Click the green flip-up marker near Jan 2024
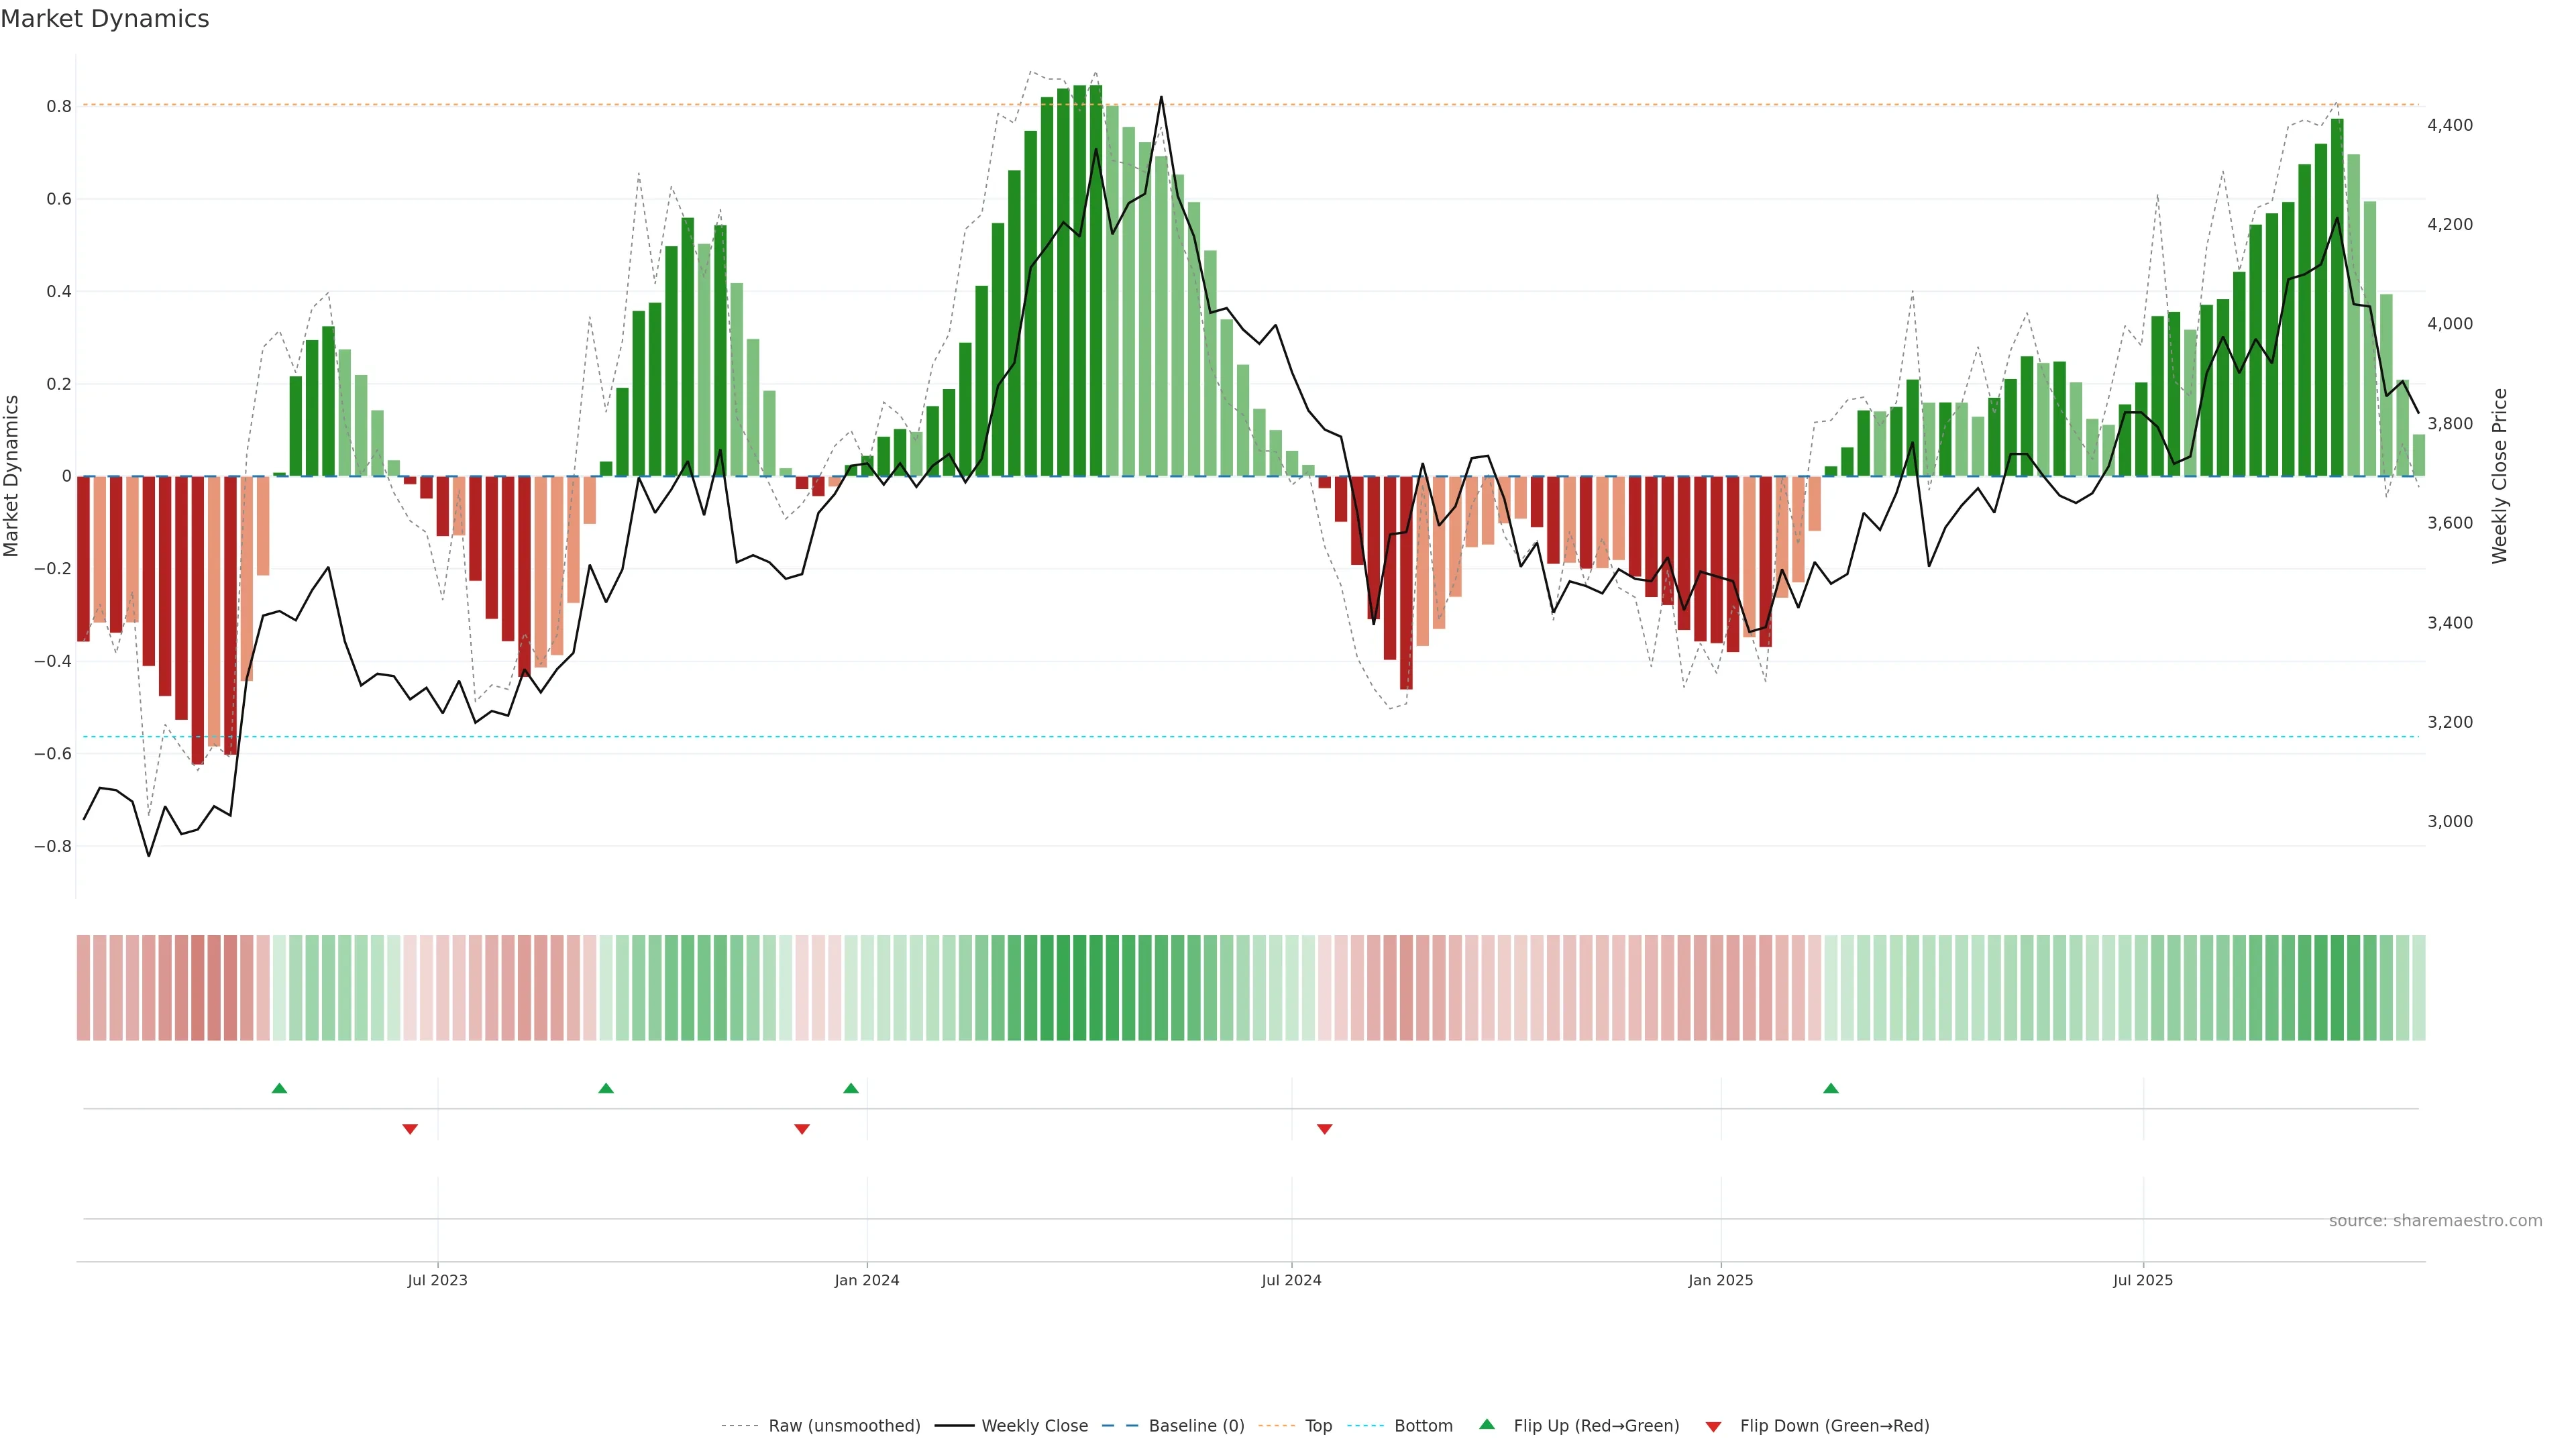Image resolution: width=2576 pixels, height=1449 pixels. [851, 1088]
